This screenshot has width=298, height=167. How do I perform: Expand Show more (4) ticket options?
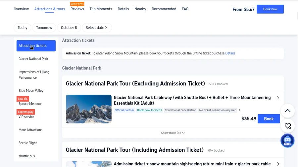point(173,133)
